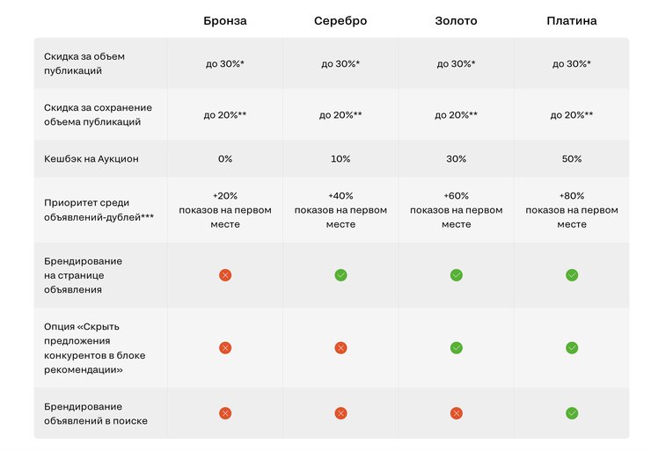
Task: Select the Золото column header
Action: coord(457,20)
